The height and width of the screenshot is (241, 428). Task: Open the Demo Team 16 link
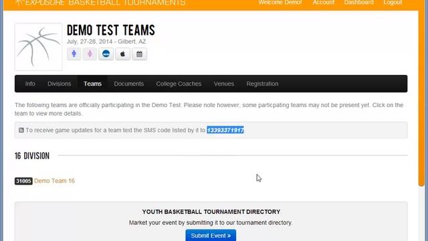coord(54,181)
